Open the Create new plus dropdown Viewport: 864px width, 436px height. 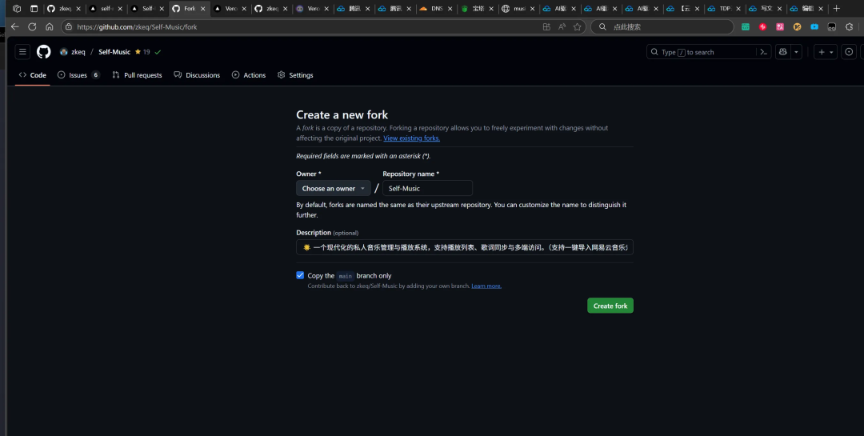click(x=826, y=52)
